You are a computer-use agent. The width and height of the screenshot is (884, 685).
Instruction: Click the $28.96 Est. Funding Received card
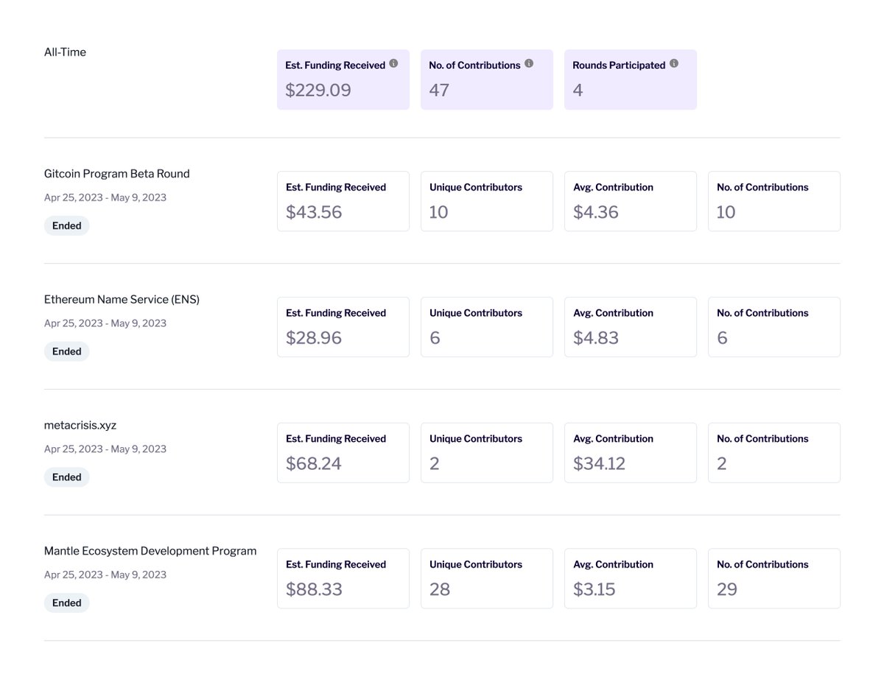pos(343,327)
